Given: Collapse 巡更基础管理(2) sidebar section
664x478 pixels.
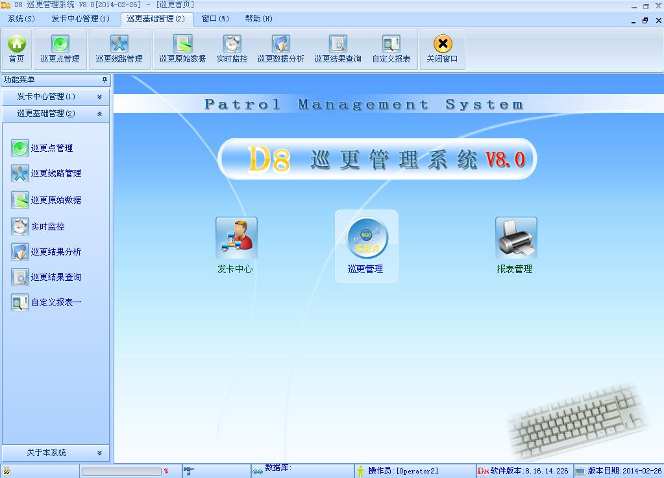Looking at the screenshot, I should [x=55, y=114].
